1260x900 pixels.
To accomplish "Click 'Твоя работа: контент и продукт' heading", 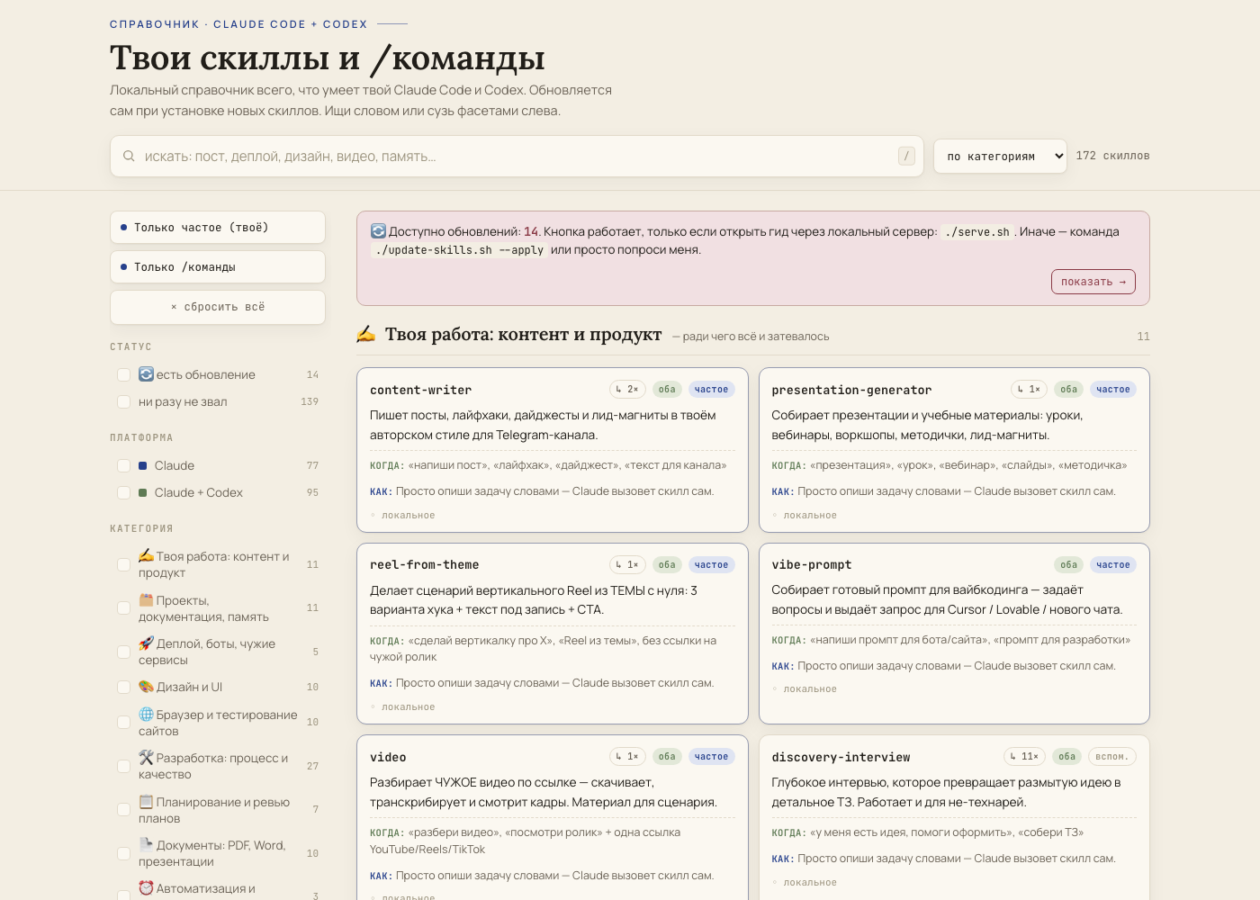I will [523, 334].
